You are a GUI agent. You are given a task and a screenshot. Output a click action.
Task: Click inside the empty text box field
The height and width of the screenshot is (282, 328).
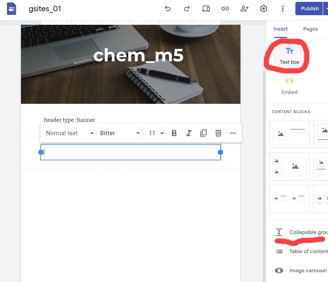pyautogui.click(x=131, y=152)
